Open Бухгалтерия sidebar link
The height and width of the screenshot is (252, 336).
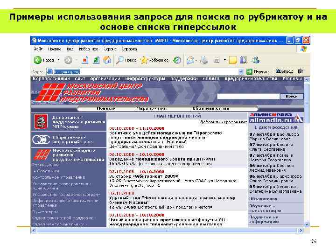pos(45,211)
